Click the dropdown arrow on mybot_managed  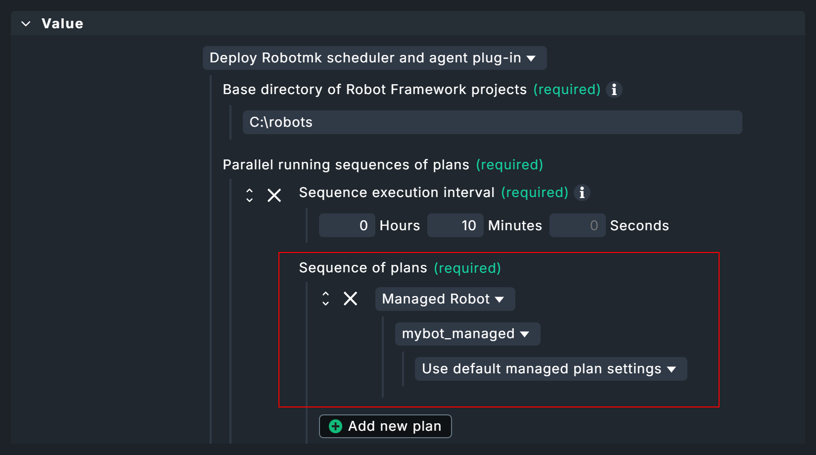pos(525,334)
